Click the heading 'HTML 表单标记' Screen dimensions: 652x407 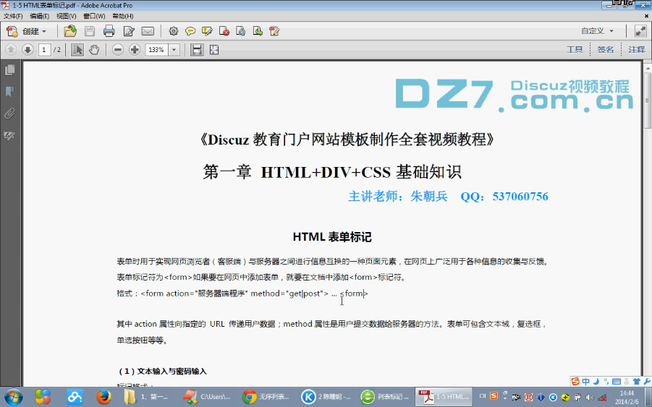click(x=332, y=236)
